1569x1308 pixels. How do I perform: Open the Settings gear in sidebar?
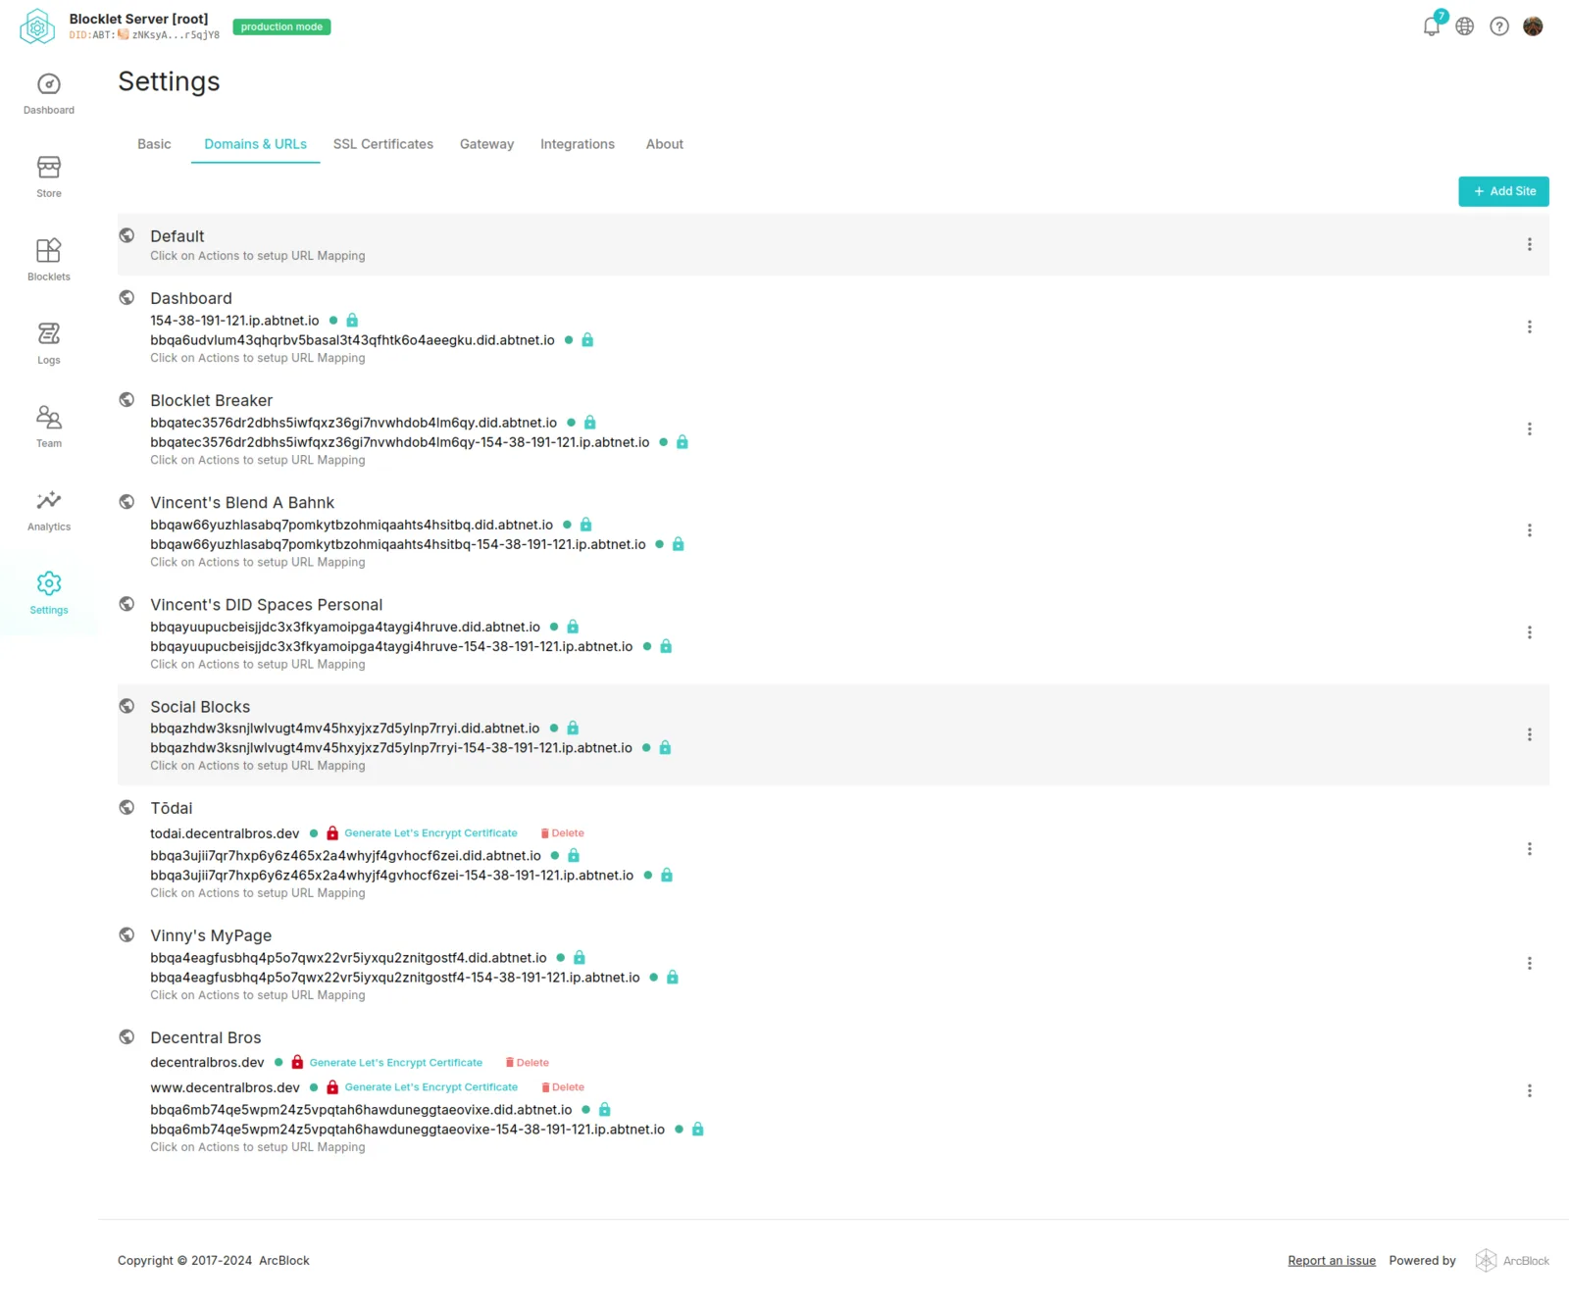click(x=49, y=584)
